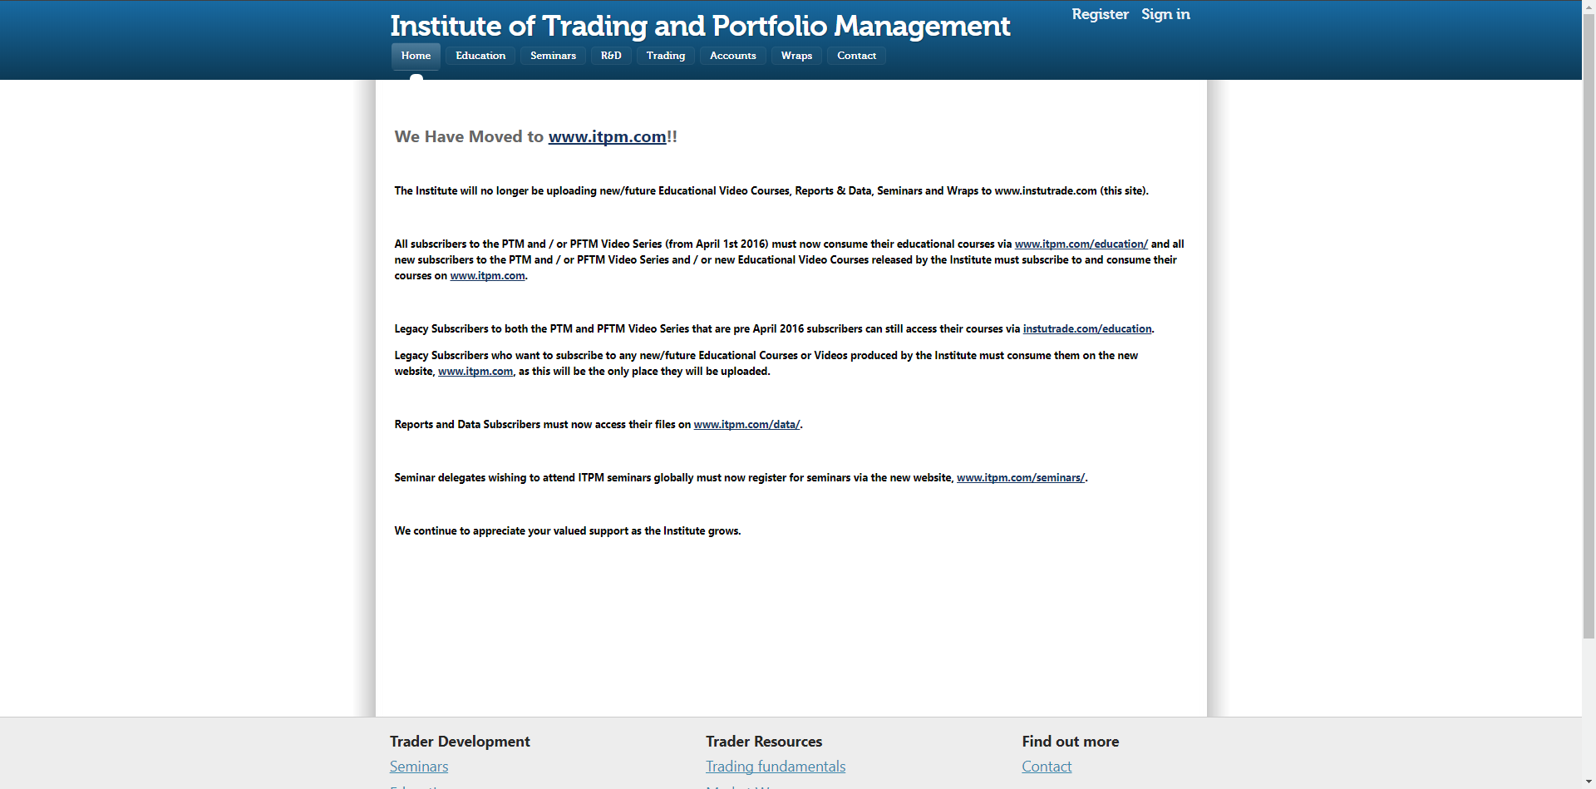Open the Trading fundamentals footer link

tap(775, 767)
